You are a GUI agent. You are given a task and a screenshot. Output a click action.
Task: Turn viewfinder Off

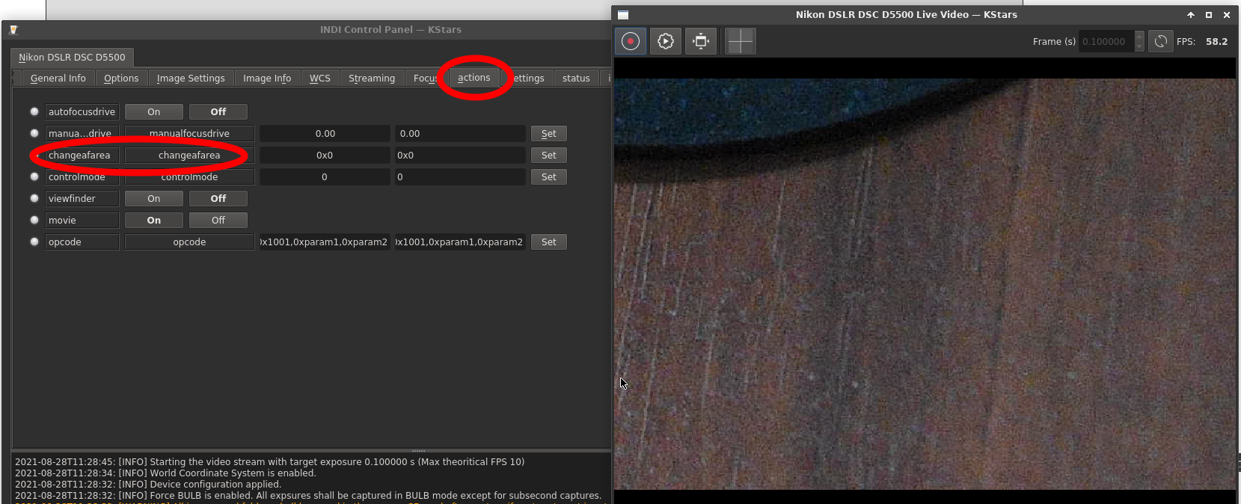point(218,199)
